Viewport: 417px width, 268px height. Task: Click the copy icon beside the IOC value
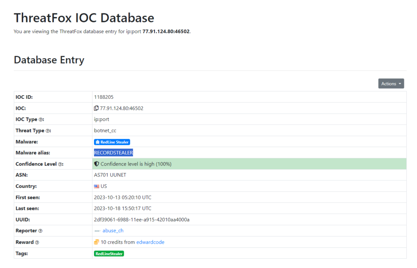click(97, 108)
